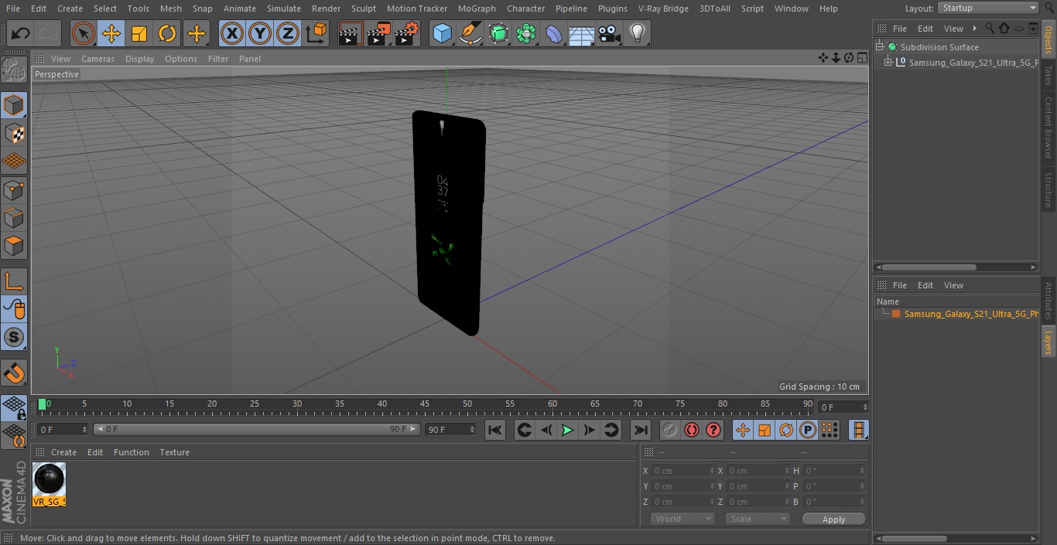Select the Spline Pen tool
Screen dimensions: 1057x545
(470, 33)
